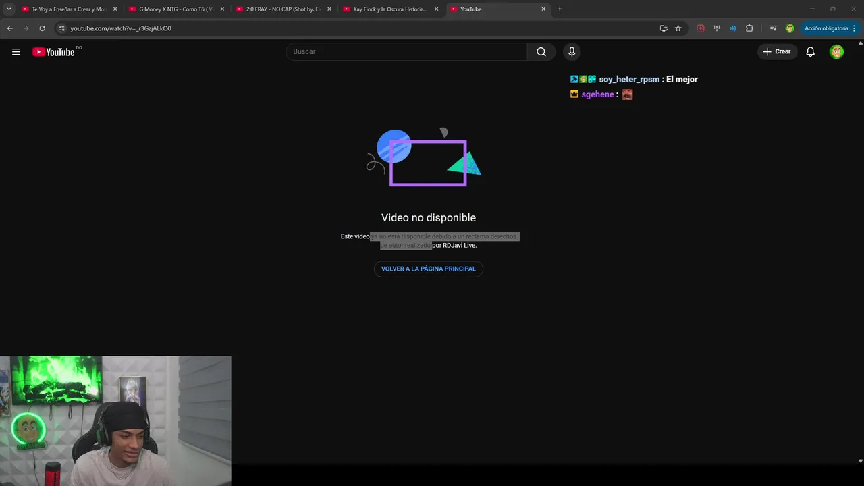Close the 'Te Voy a Enseñar' tab
The image size is (864, 486).
click(x=115, y=9)
